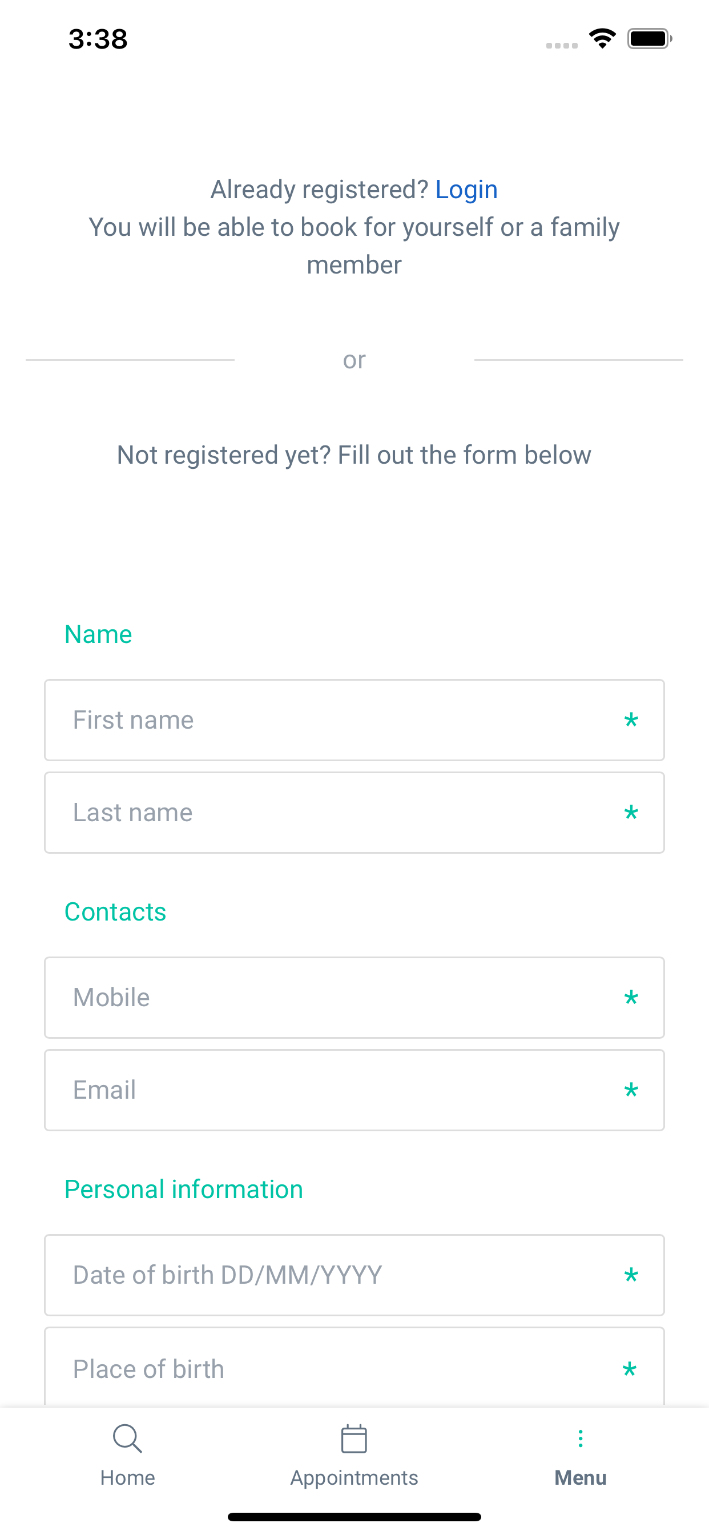Focus the First name input field
This screenshot has height=1535, width=709.
tap(354, 720)
